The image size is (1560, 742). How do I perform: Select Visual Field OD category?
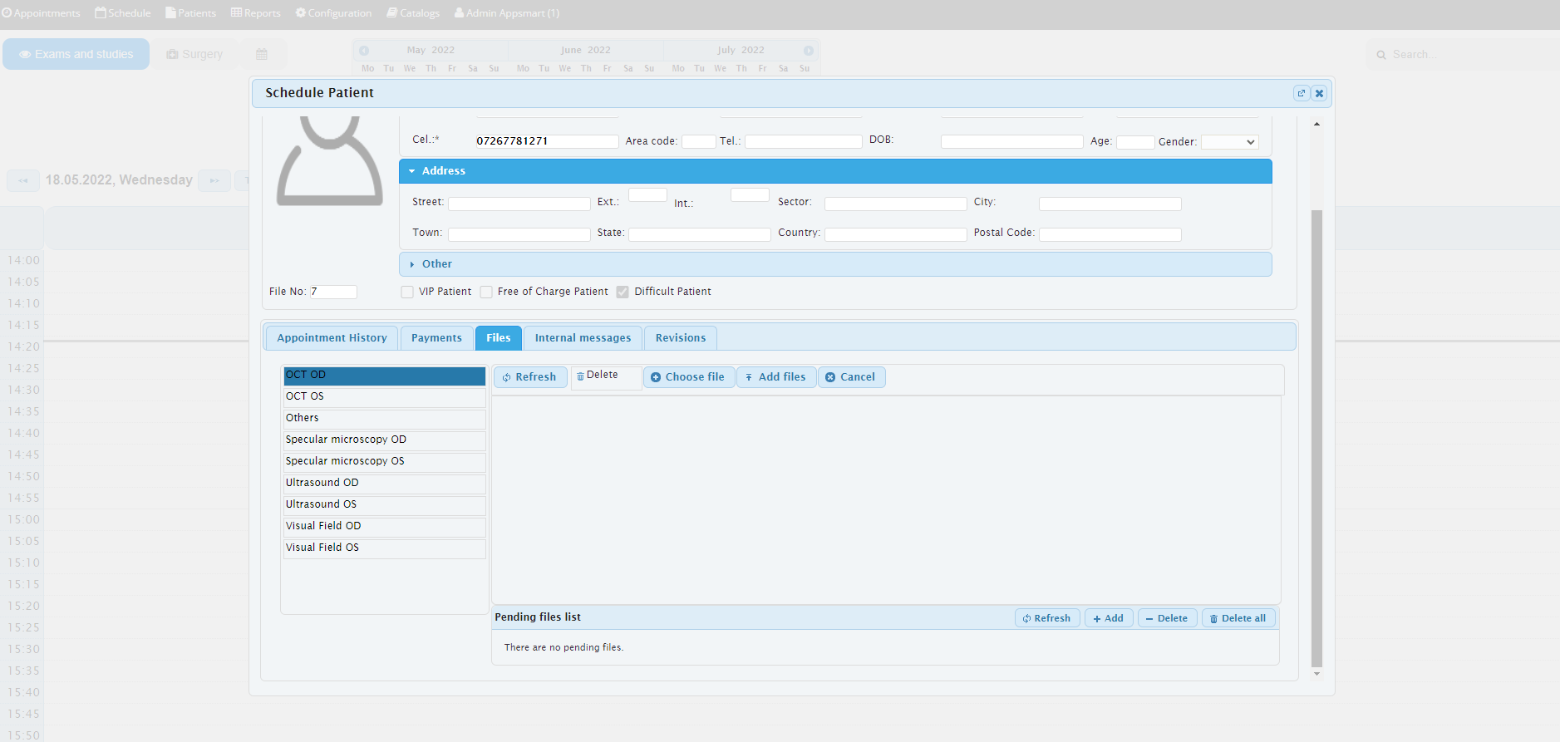point(384,527)
